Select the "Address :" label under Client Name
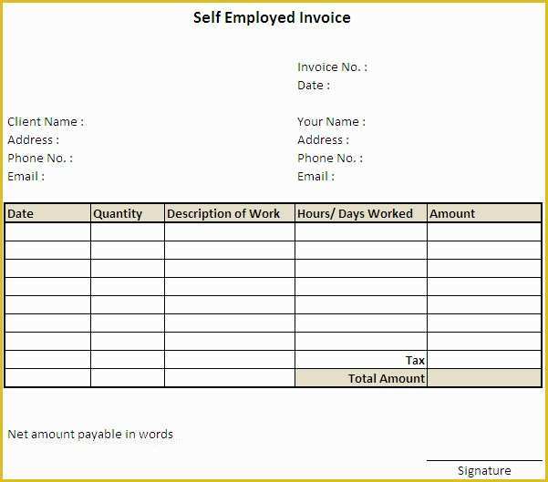The height and width of the screenshot is (482, 548). (x=33, y=139)
